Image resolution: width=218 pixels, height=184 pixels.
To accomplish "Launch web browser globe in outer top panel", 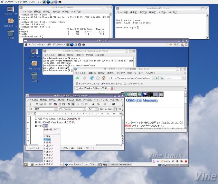I will pos(48,2).
